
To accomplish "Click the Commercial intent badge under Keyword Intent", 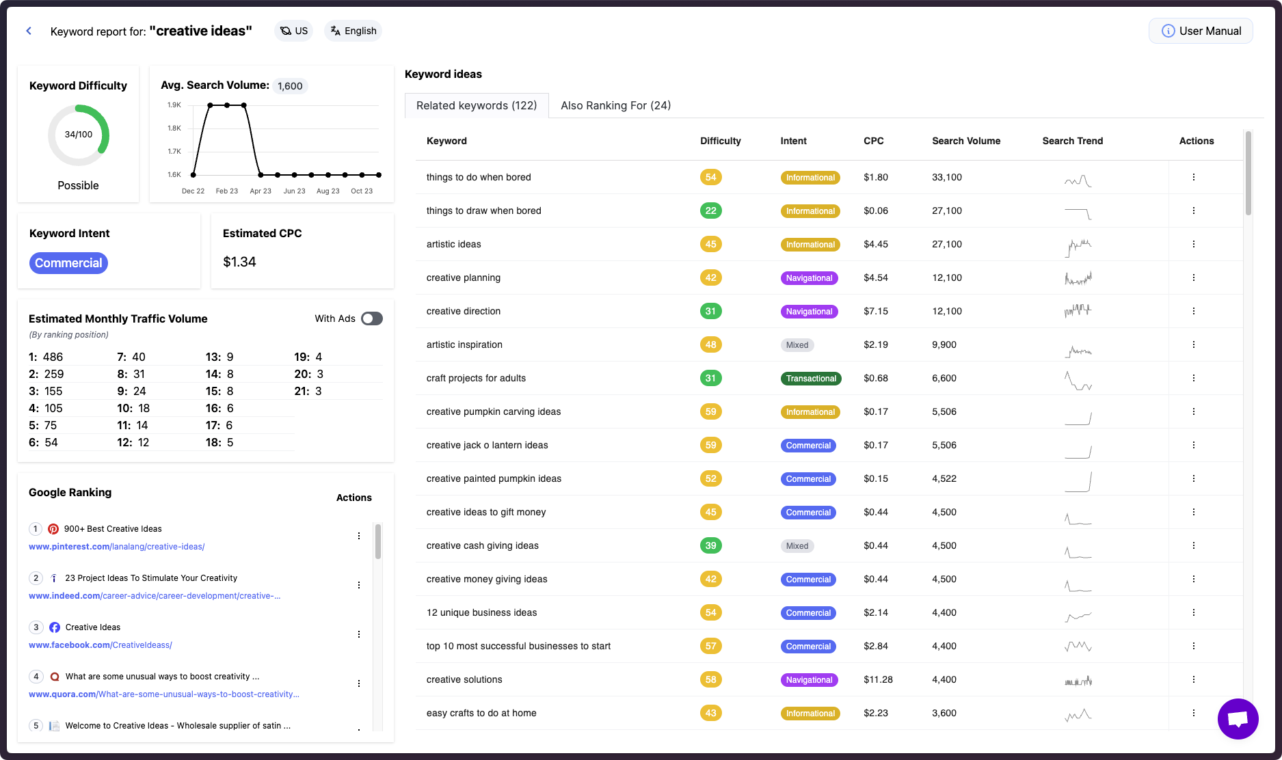I will click(68, 262).
